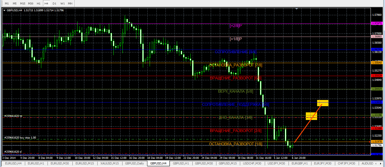Switch to GBPUSD,M30 chart tab
The height and width of the screenshot is (167, 385).
[x=204, y=163]
